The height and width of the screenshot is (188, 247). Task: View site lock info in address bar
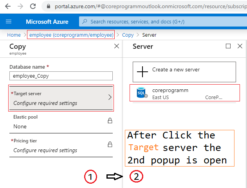[x=49, y=6]
